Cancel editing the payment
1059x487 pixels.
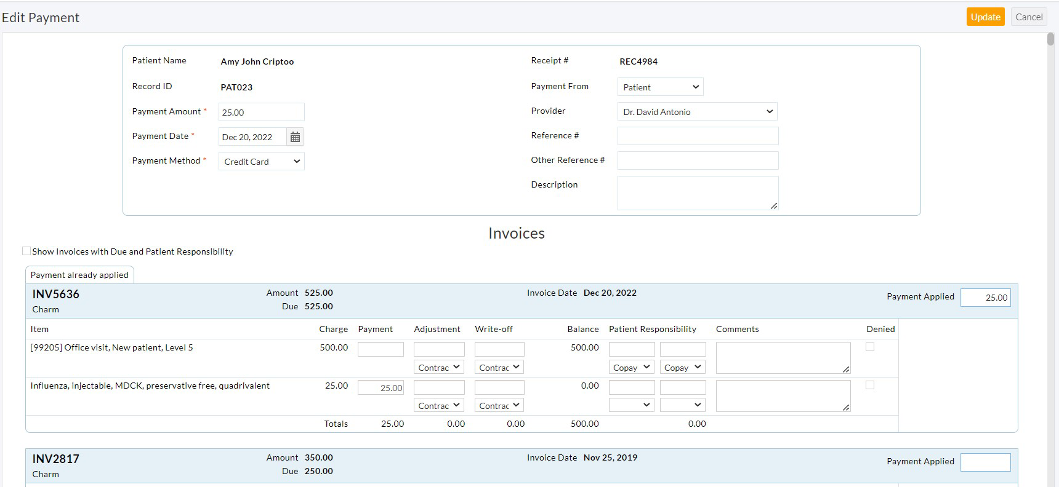(x=1029, y=17)
